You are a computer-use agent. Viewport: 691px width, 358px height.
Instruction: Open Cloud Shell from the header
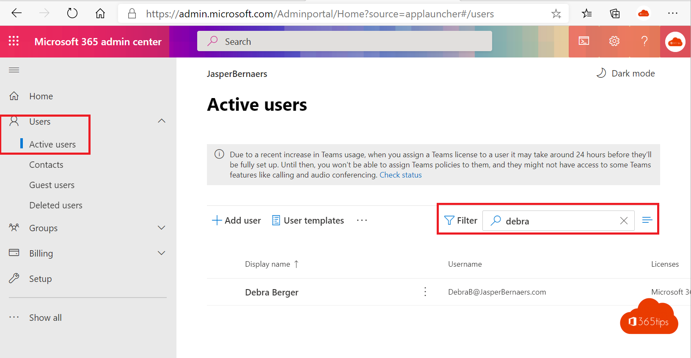click(x=584, y=41)
